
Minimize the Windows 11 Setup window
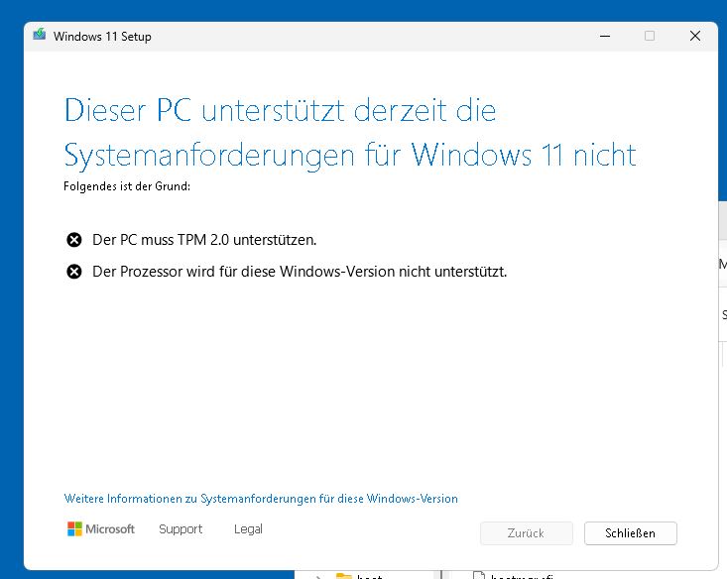605,36
